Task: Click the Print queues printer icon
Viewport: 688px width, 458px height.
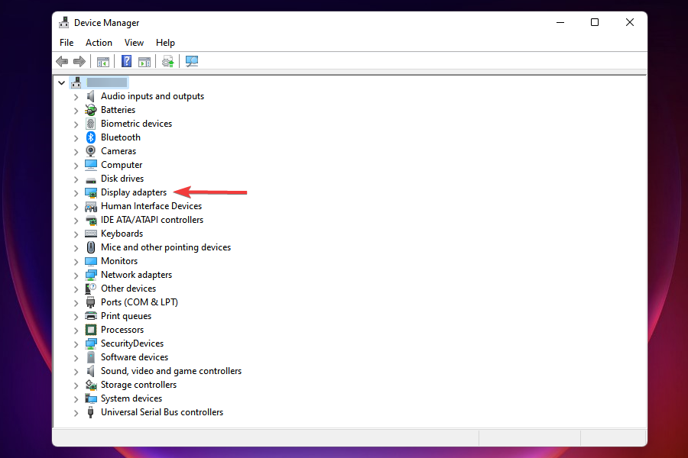Action: pyautogui.click(x=91, y=316)
